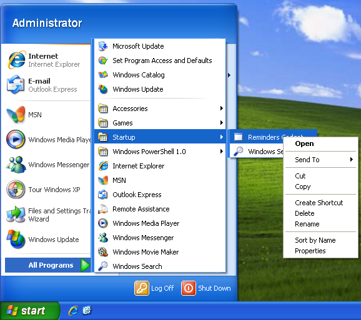Expand the Windows PowerShell 1.0 submenu arrow

222,151
